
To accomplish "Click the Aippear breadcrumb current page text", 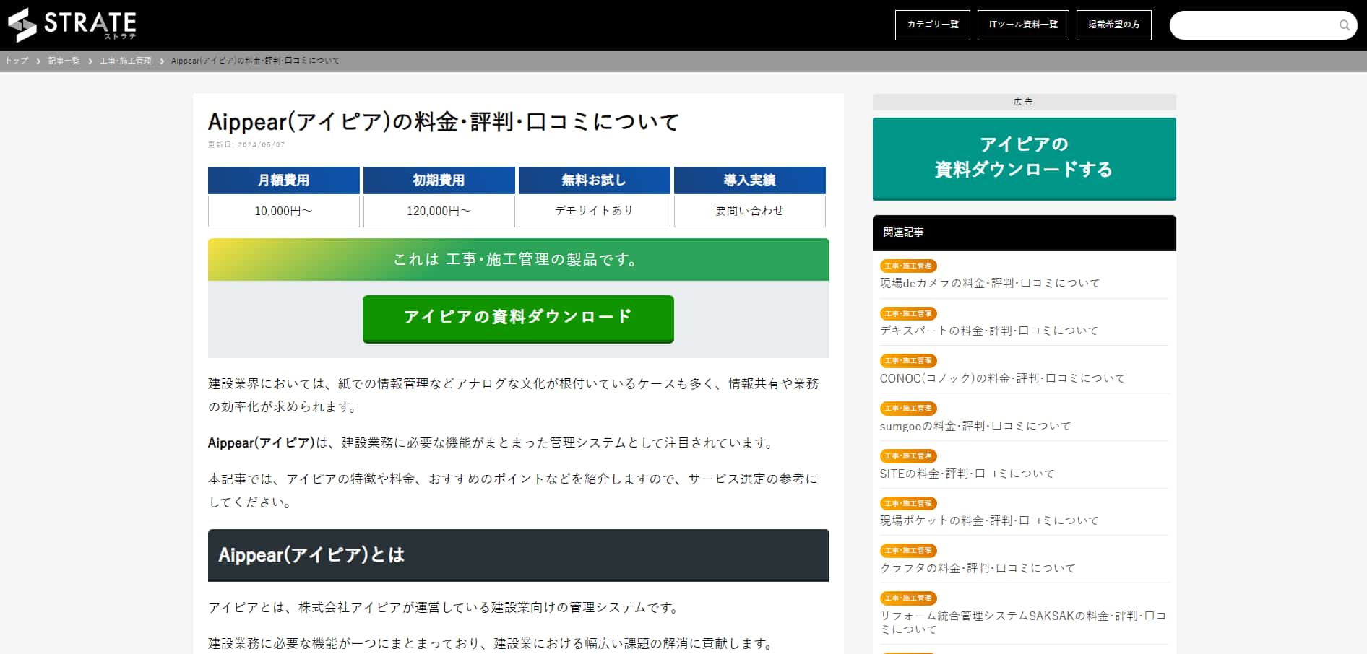I will pos(255,61).
